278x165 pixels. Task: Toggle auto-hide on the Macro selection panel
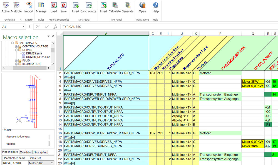(x=48, y=36)
